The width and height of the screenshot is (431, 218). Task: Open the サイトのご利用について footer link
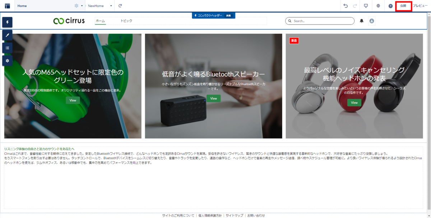(x=179, y=215)
